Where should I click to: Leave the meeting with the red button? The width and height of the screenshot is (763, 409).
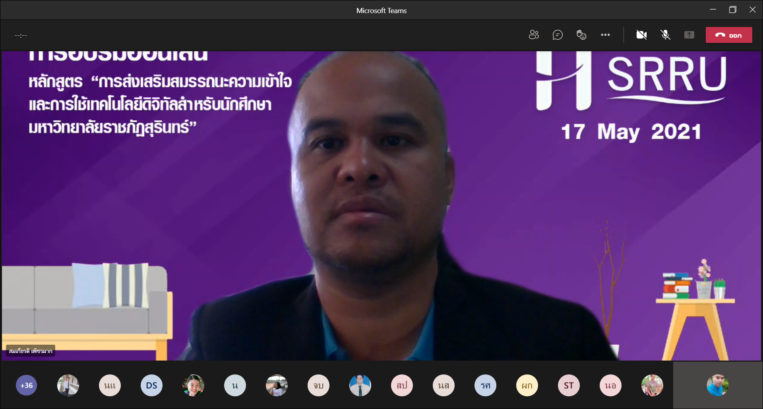click(728, 35)
